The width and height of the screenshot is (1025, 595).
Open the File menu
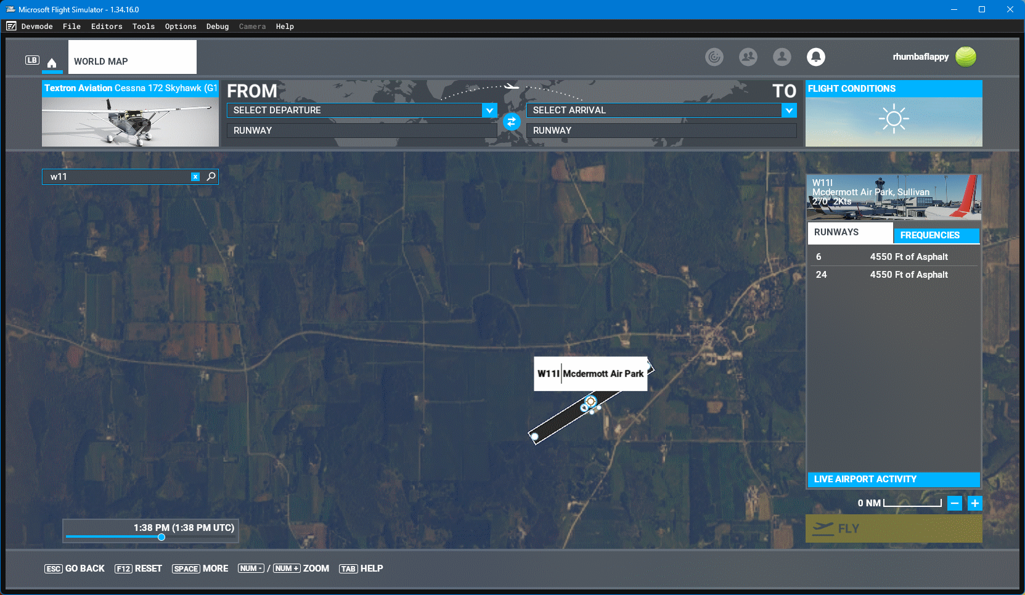pyautogui.click(x=71, y=26)
